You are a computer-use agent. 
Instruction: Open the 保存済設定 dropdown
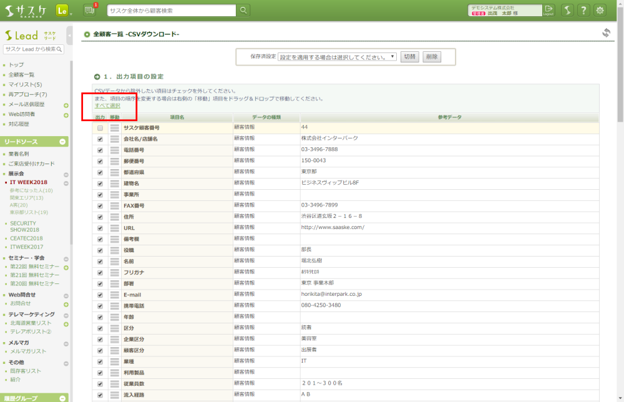coord(337,56)
